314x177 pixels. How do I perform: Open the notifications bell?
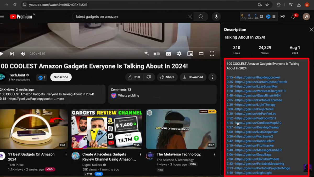point(293,16)
